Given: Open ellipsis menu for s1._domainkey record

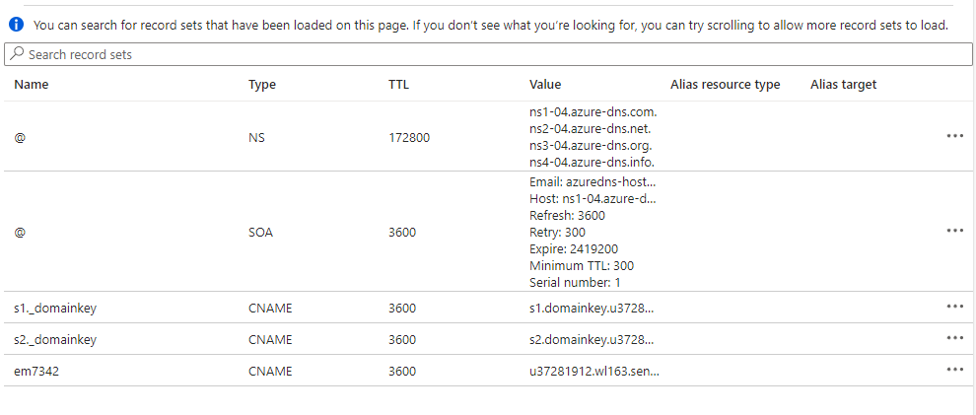Looking at the screenshot, I should [953, 307].
